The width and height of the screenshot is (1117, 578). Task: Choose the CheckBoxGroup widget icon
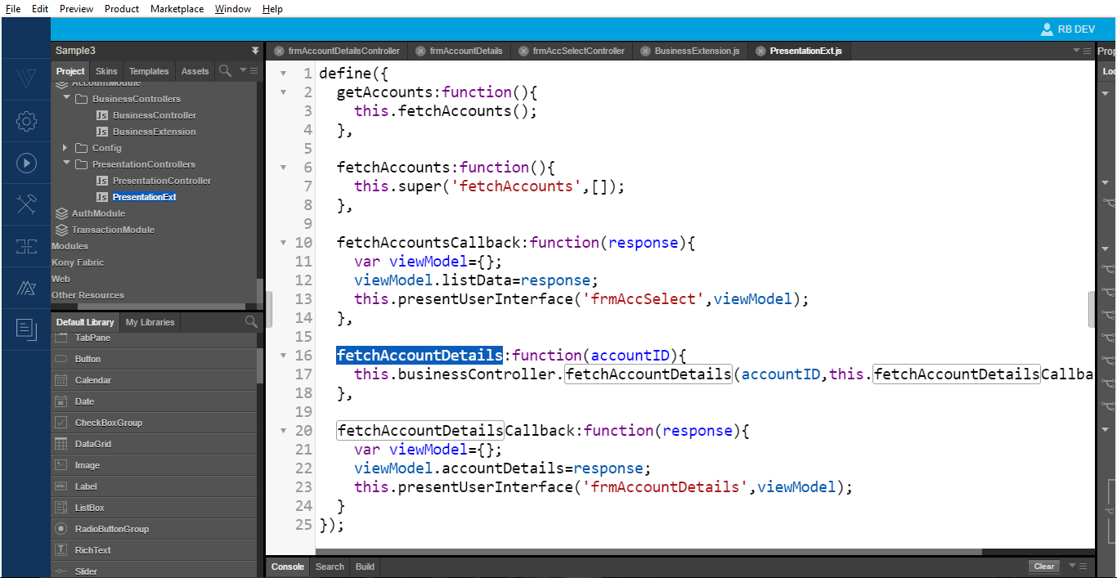tap(61, 423)
